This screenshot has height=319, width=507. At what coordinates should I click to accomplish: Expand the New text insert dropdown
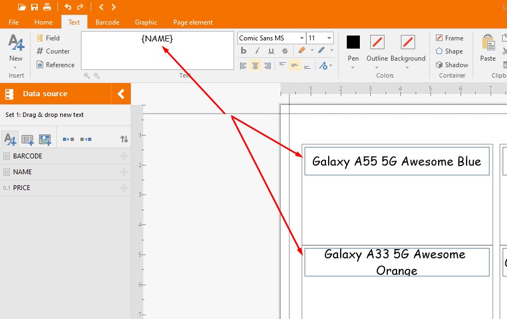click(x=16, y=67)
